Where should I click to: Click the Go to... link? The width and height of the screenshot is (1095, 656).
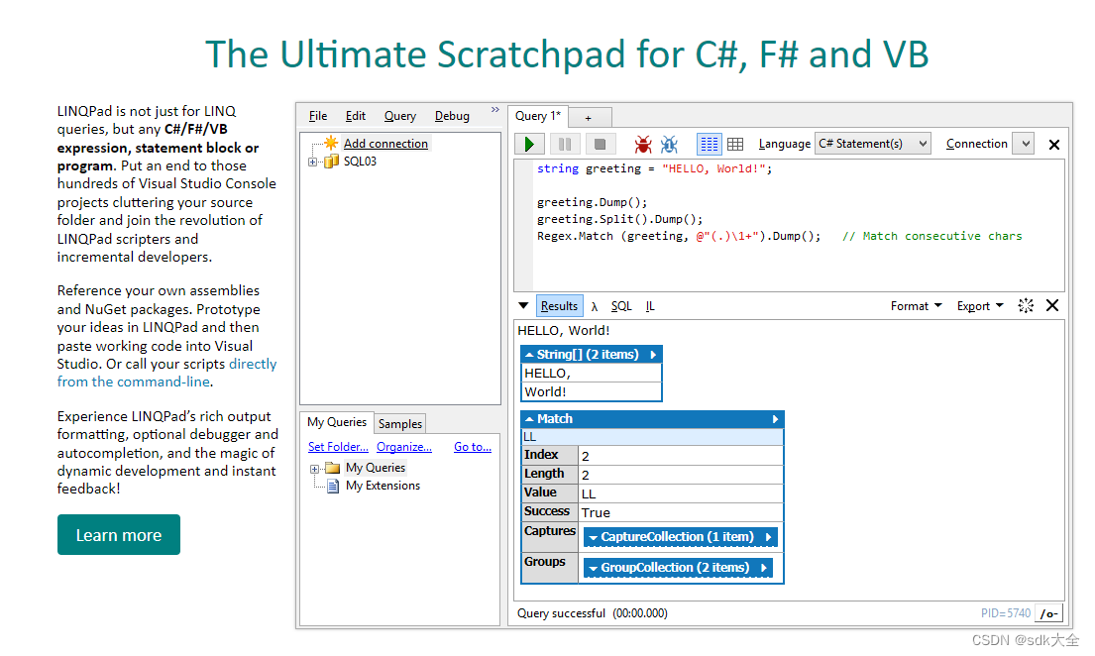473,447
